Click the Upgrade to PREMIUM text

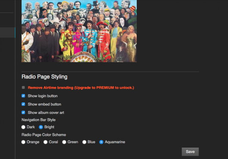click(104, 88)
